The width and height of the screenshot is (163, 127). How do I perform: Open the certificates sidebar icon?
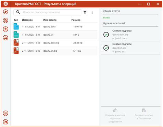(5, 29)
